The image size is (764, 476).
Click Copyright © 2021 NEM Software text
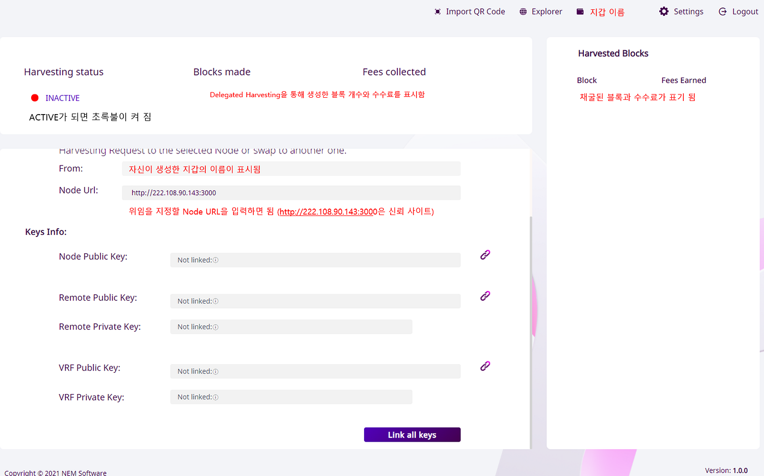[x=56, y=473]
